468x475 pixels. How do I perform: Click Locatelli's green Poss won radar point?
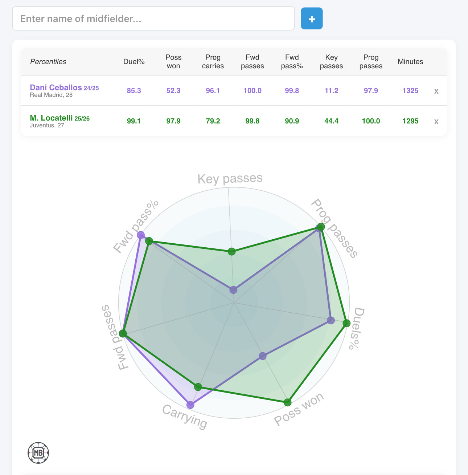(x=288, y=402)
